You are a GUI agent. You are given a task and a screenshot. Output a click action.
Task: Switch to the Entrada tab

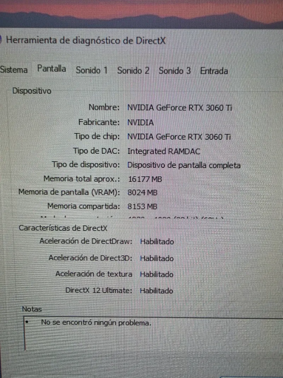point(214,71)
